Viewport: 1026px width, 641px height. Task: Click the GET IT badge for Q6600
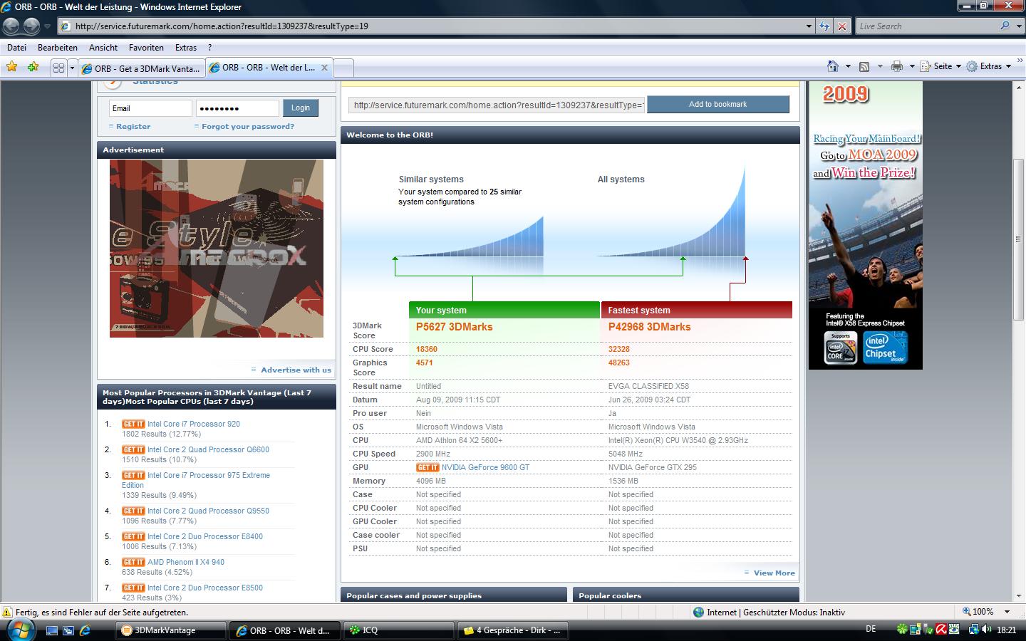[x=133, y=449]
